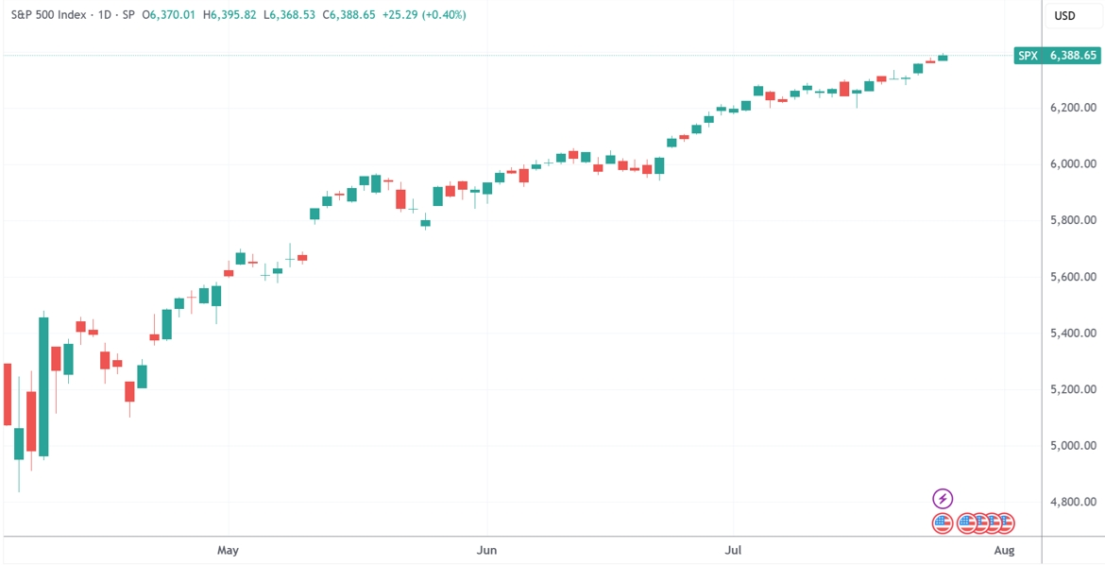Image resolution: width=1105 pixels, height=565 pixels.
Task: Select the rightmost US flag event marker
Action: click(1004, 523)
